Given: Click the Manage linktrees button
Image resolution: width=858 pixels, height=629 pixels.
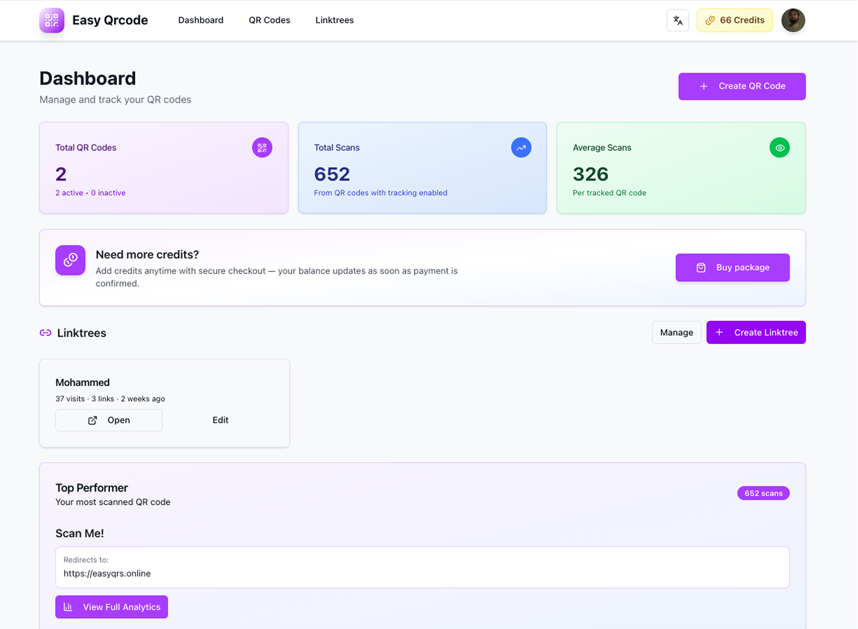Looking at the screenshot, I should (x=676, y=332).
